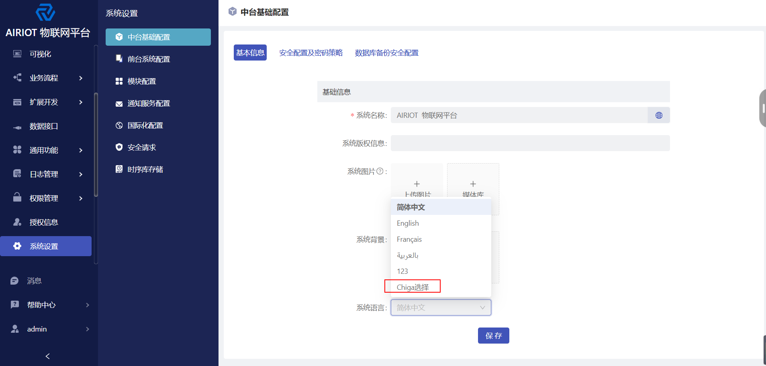Open 可视化 monitor icon
Viewport: 766px width, 366px height.
click(x=17, y=54)
